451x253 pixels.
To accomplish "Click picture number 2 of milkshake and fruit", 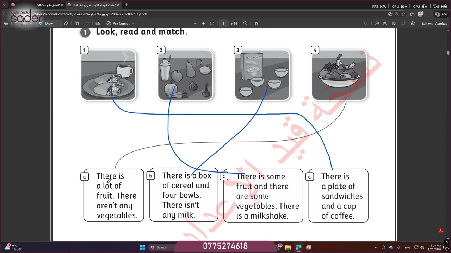I will pyautogui.click(x=185, y=75).
